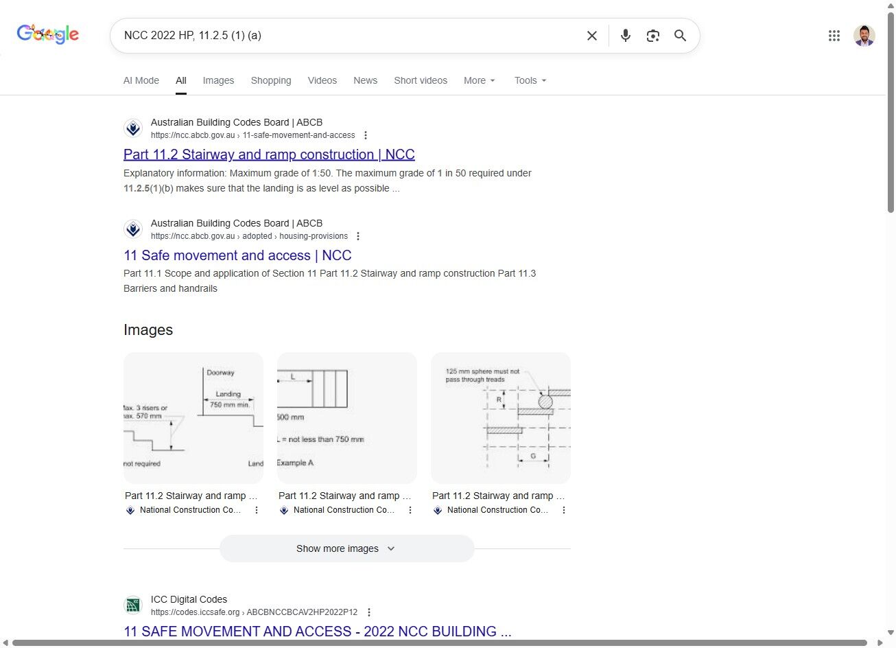Viewport: 896px width, 648px height.
Task: Switch to Shopping tab
Action: [x=271, y=80]
